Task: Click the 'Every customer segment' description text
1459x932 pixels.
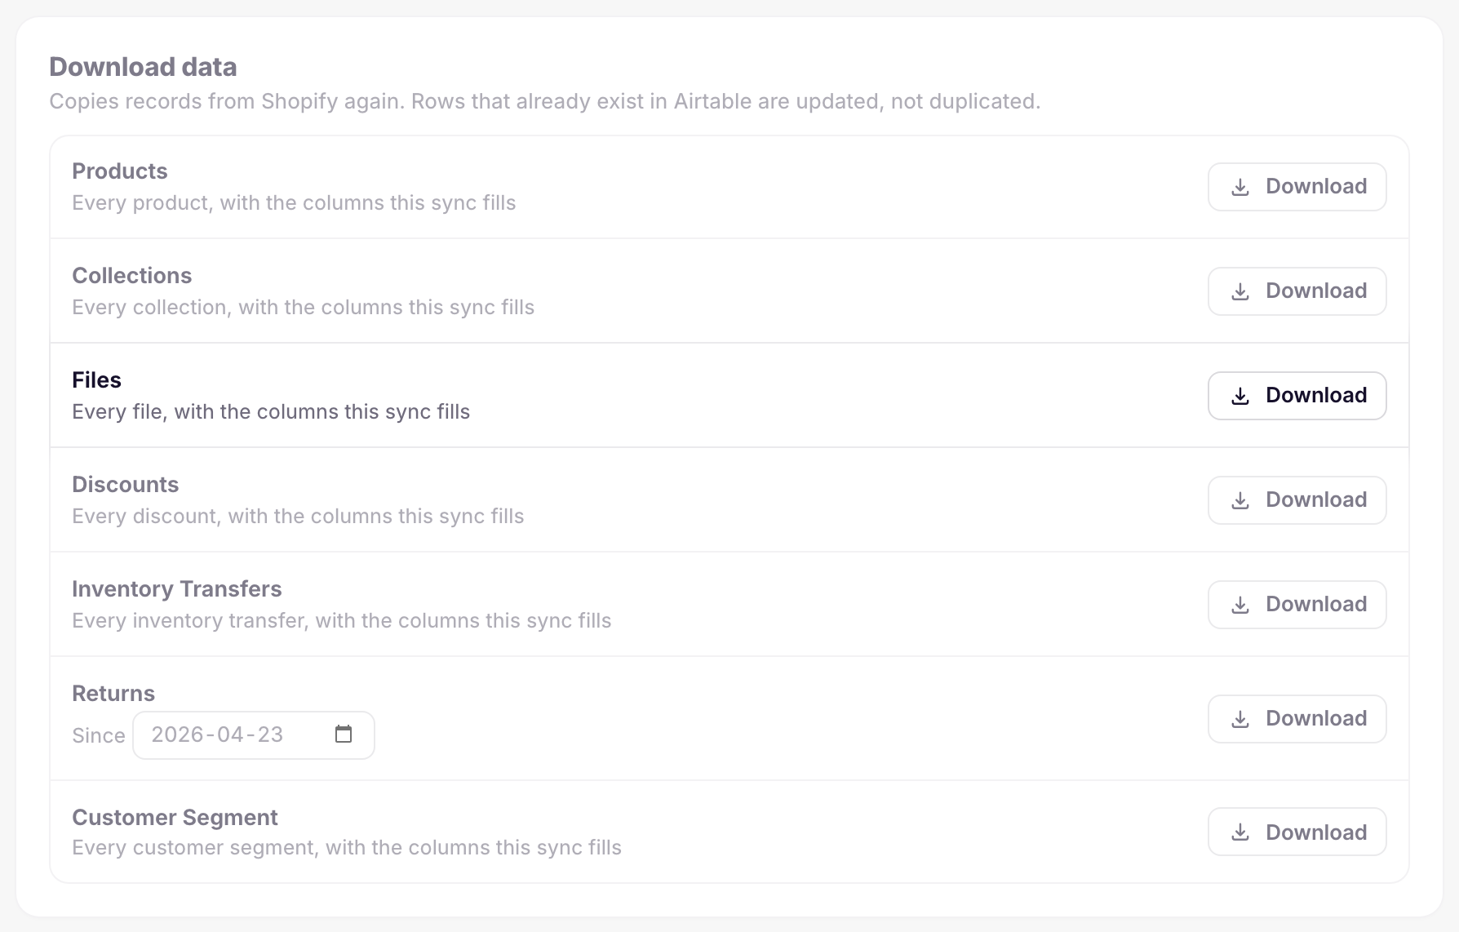Action: 347,848
